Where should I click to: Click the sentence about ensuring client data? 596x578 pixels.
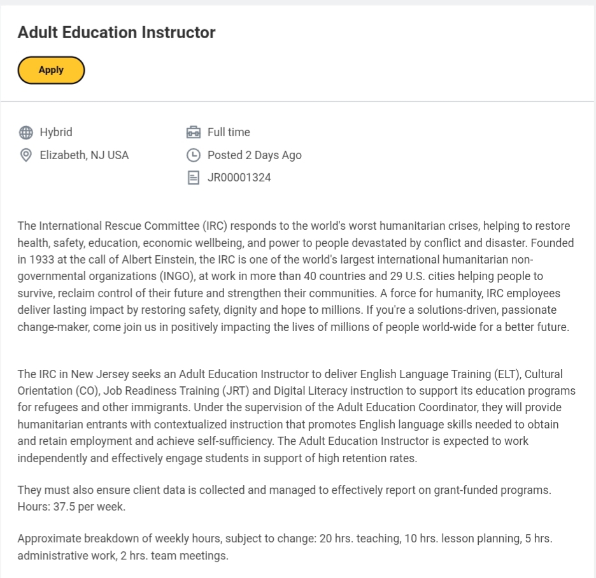(284, 490)
